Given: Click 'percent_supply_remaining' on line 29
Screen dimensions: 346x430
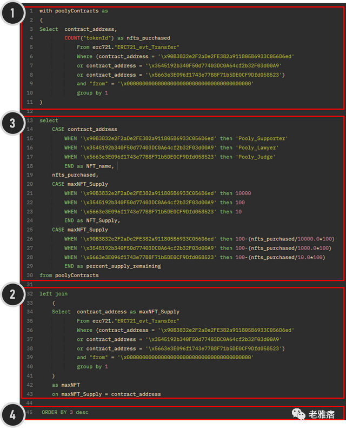Looking at the screenshot, I should point(123,266).
